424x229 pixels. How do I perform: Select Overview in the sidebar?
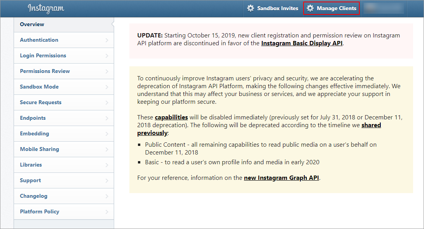click(64, 24)
